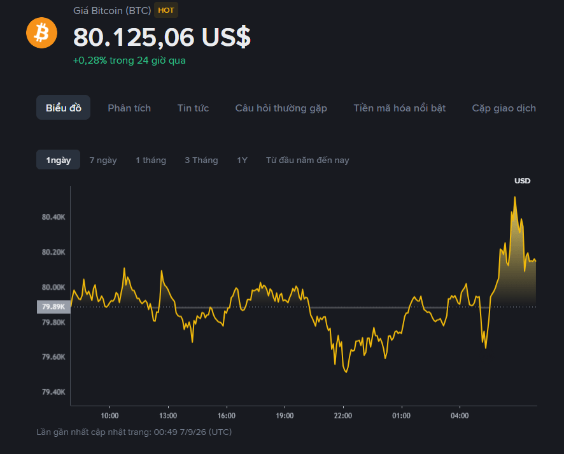
Task: Click the 19:00 time axis label
Action: [x=285, y=416]
